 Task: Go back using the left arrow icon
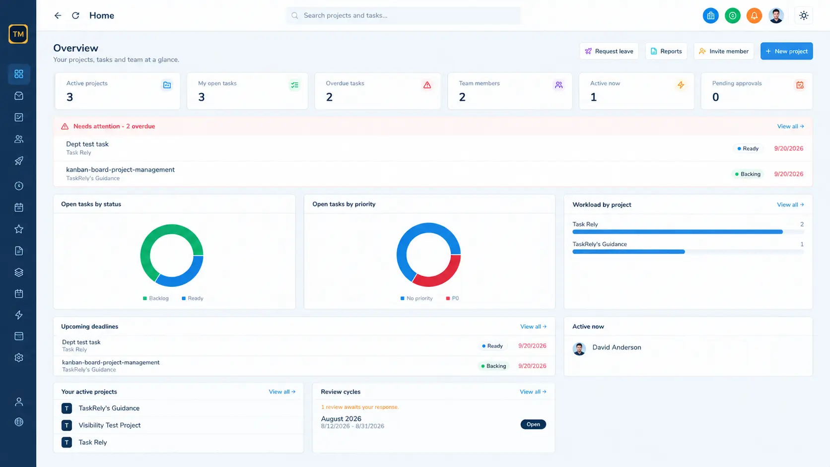58,15
